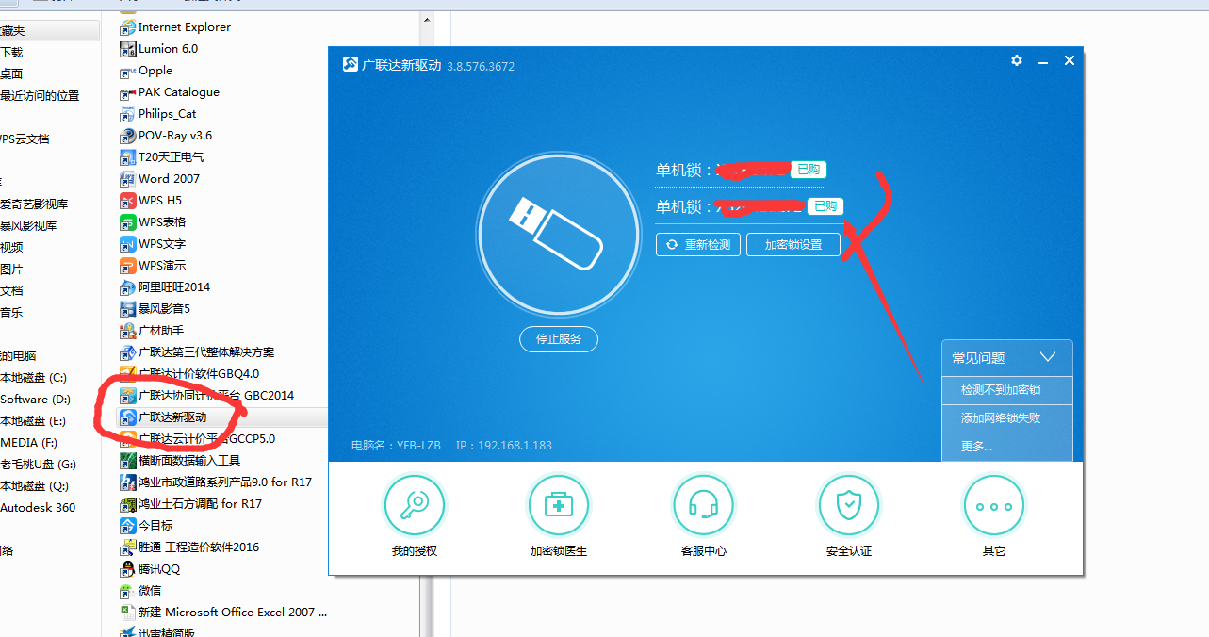Click the 广联达新驱动 logo in title bar
The height and width of the screenshot is (637, 1209).
[351, 65]
